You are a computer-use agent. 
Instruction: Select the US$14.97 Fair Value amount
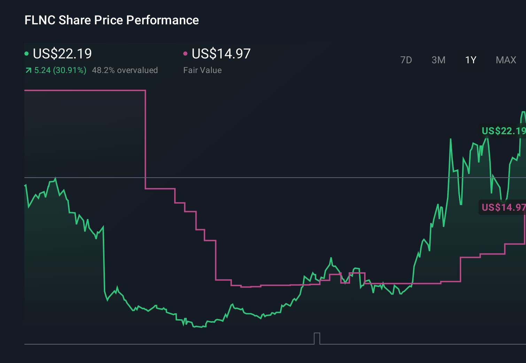221,54
